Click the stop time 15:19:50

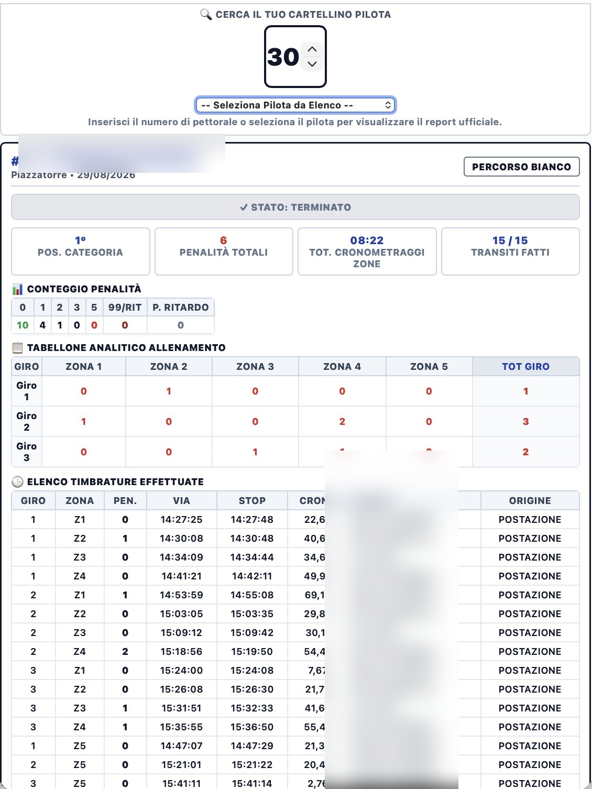pos(253,652)
